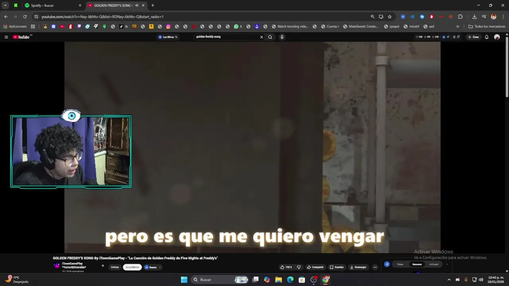Open the Crear (create) button
This screenshot has height=286, width=509.
tap(473, 37)
